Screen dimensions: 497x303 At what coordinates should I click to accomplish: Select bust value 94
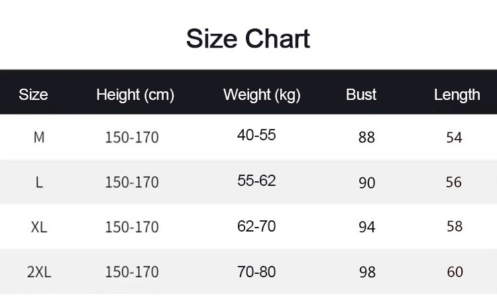(366, 227)
